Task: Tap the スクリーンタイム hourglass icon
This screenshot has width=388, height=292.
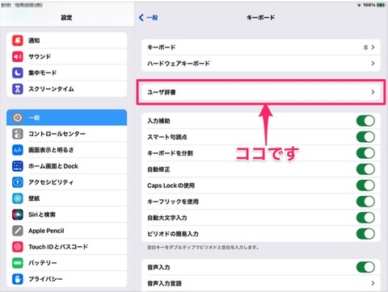Action: (x=18, y=89)
